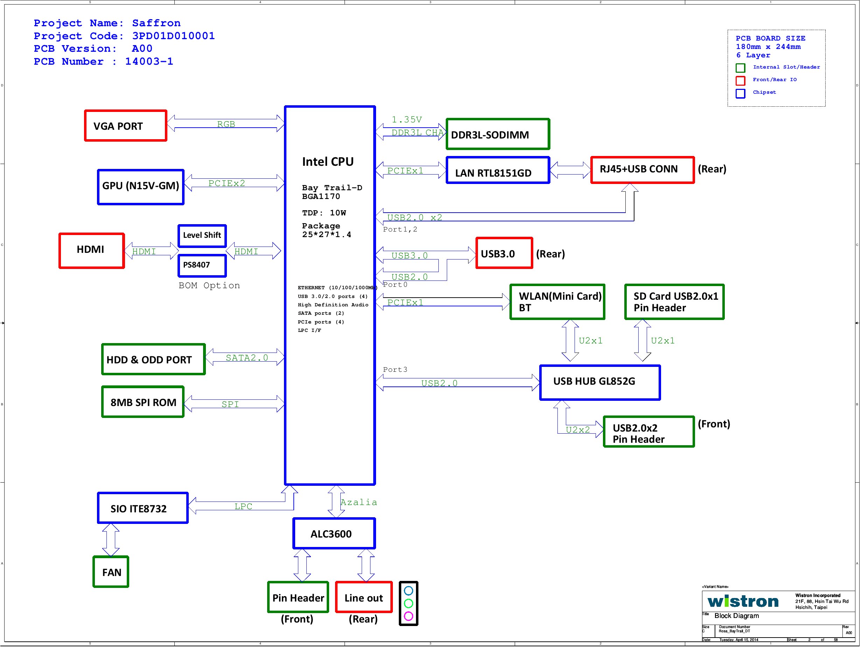Screen dimensions: 861x647
Task: Select the GPU (N15V-GM) block
Action: pyautogui.click(x=140, y=187)
